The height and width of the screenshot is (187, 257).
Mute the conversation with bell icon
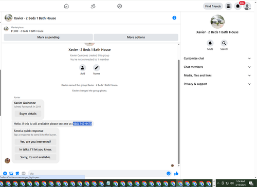click(x=210, y=43)
